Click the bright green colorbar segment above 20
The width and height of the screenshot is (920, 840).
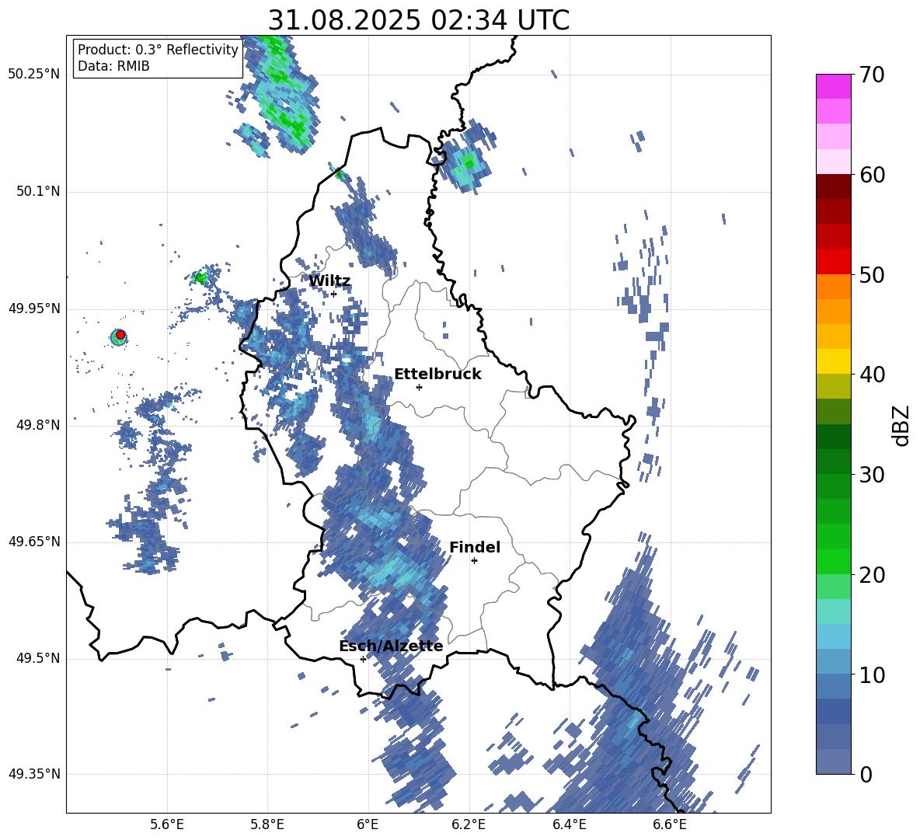point(833,561)
